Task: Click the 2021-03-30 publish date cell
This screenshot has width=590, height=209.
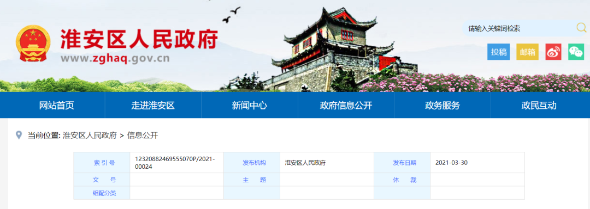Action: click(x=477, y=163)
